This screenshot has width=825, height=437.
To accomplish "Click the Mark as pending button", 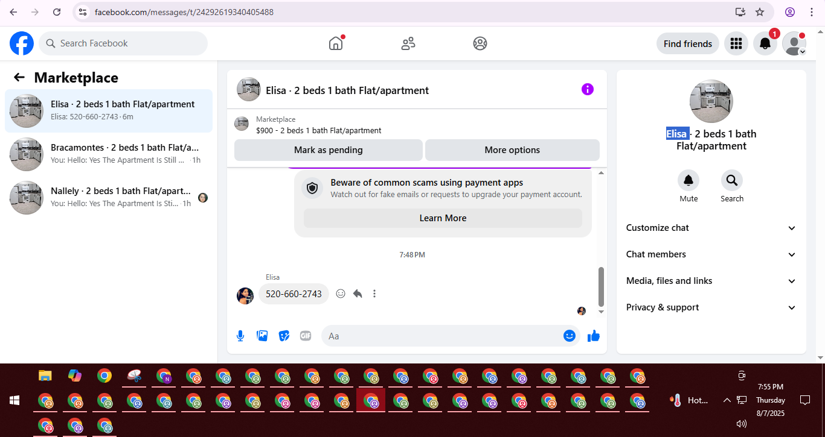I will (x=329, y=150).
